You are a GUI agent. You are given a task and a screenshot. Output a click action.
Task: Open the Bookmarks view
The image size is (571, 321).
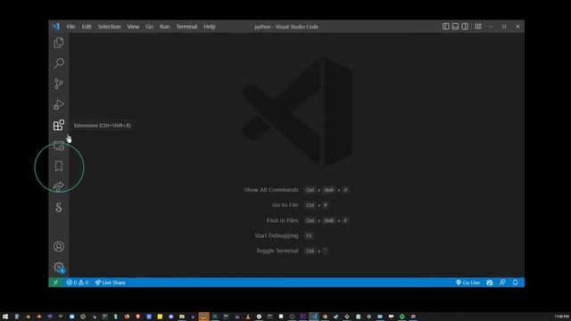(x=59, y=167)
